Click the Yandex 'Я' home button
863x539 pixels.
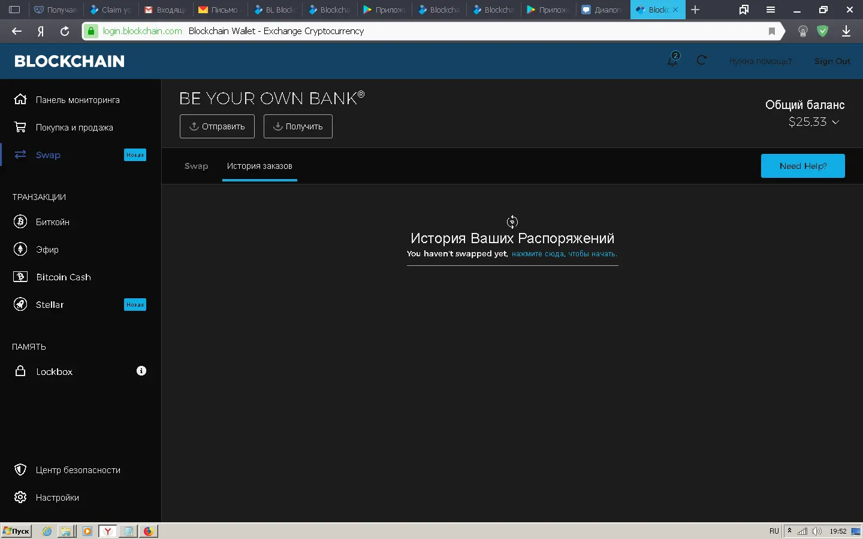tap(41, 31)
